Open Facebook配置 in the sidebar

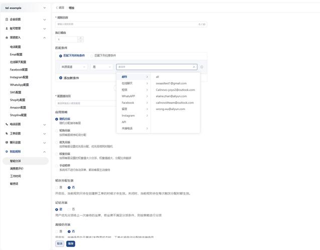pyautogui.click(x=19, y=69)
